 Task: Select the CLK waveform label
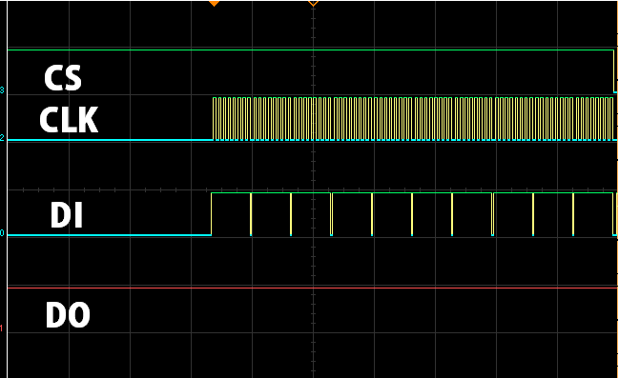tap(69, 120)
